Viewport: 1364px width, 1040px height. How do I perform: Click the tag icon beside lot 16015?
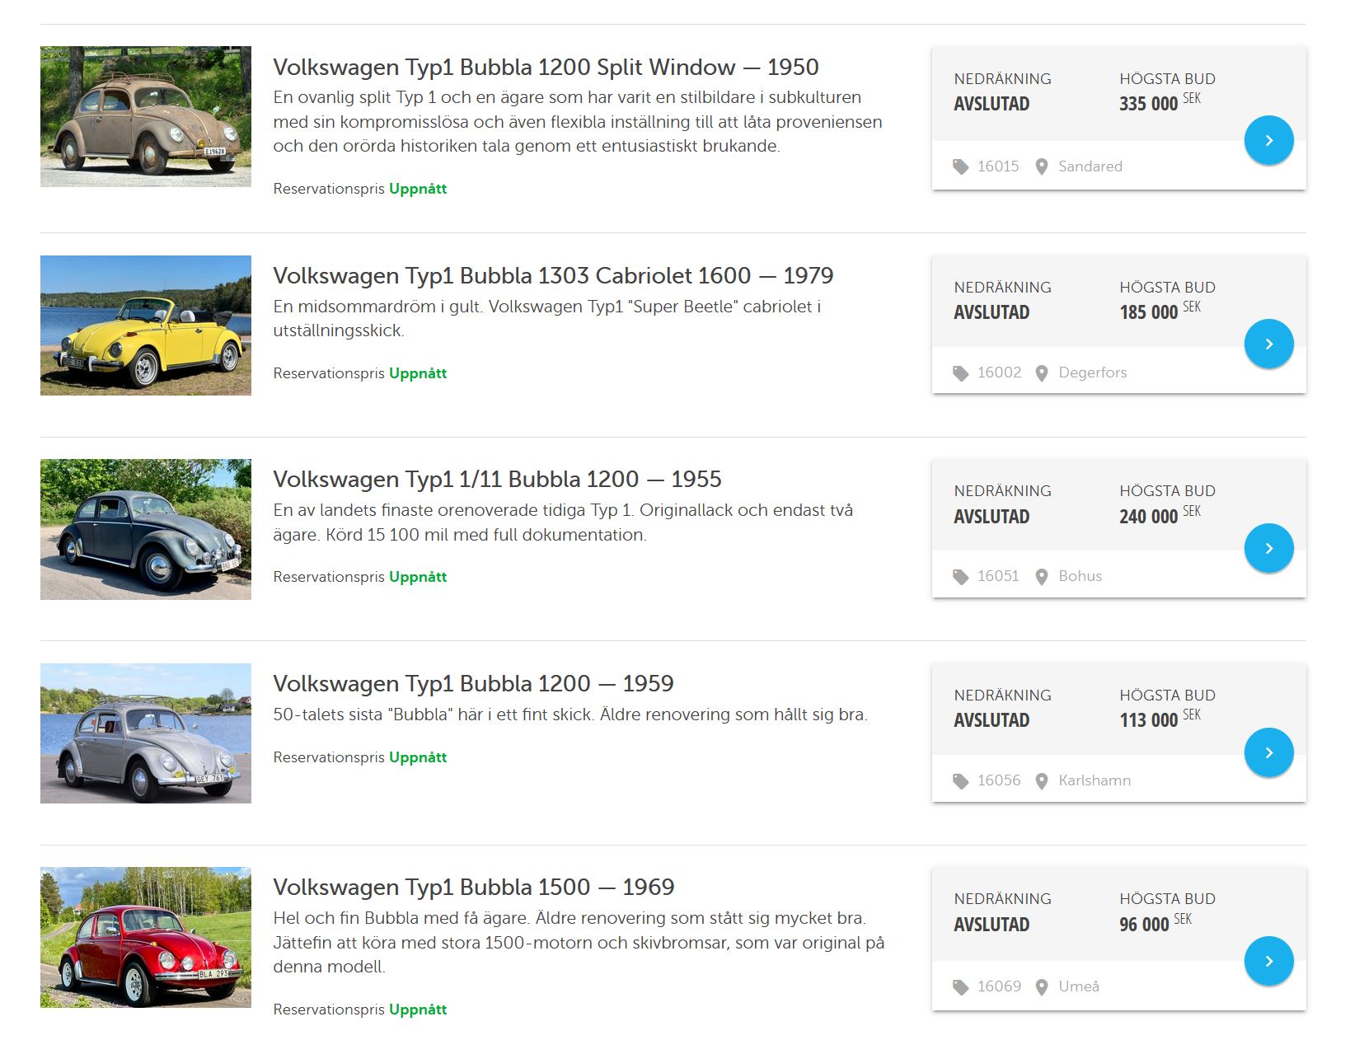pos(960,167)
